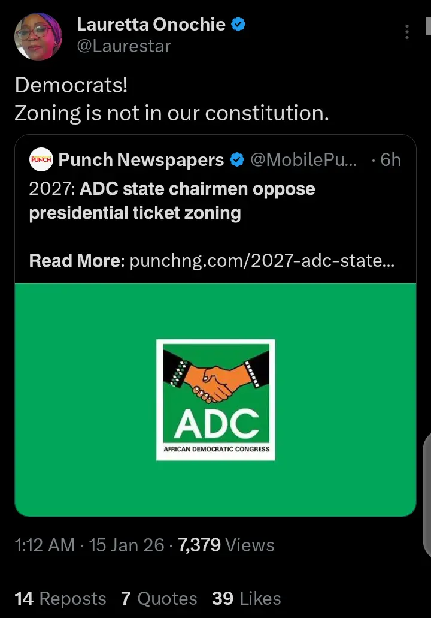Open the 7 Quotes list
This screenshot has width=431, height=618.
pos(159,598)
